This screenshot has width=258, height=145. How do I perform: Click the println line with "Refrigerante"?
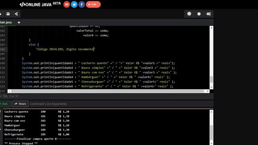click(98, 86)
